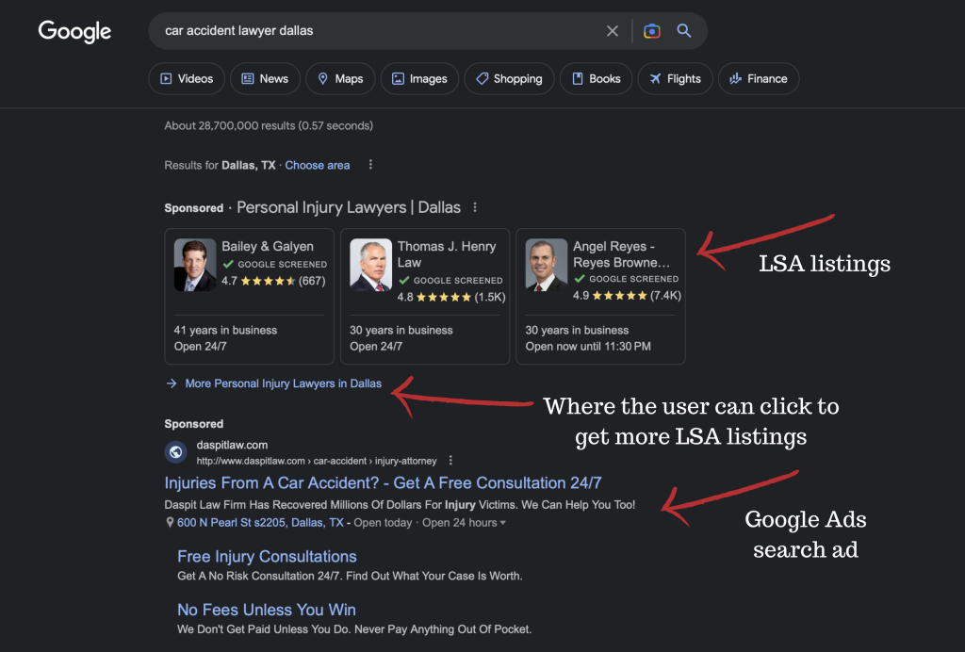Click Open now until 11:30 PM text
The height and width of the screenshot is (652, 965).
(588, 347)
